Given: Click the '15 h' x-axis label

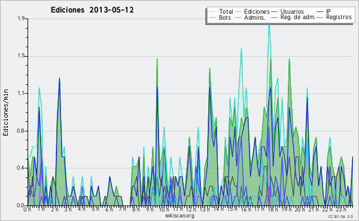Looking at the screenshot, I should [x=232, y=209].
